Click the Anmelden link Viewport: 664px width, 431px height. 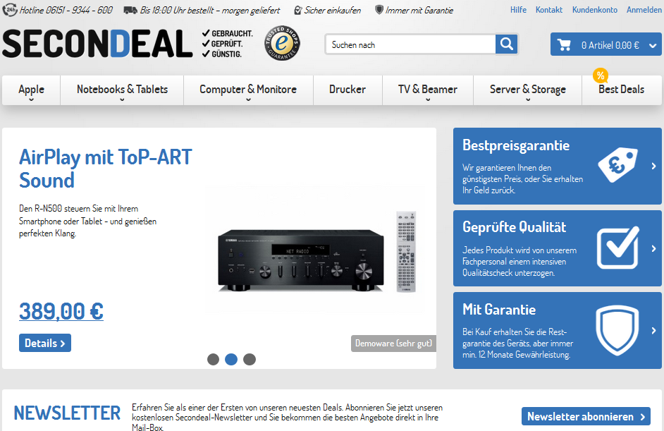[644, 10]
